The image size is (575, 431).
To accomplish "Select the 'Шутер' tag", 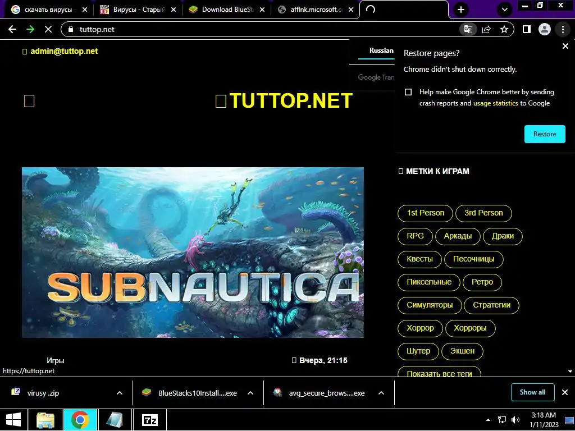I will click(418, 351).
